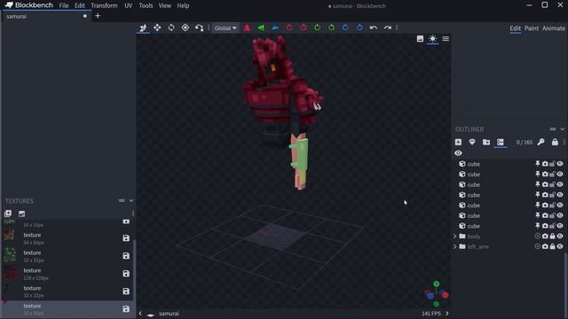Toggle viewport shading sun icon
568x319 pixels.
tap(433, 39)
